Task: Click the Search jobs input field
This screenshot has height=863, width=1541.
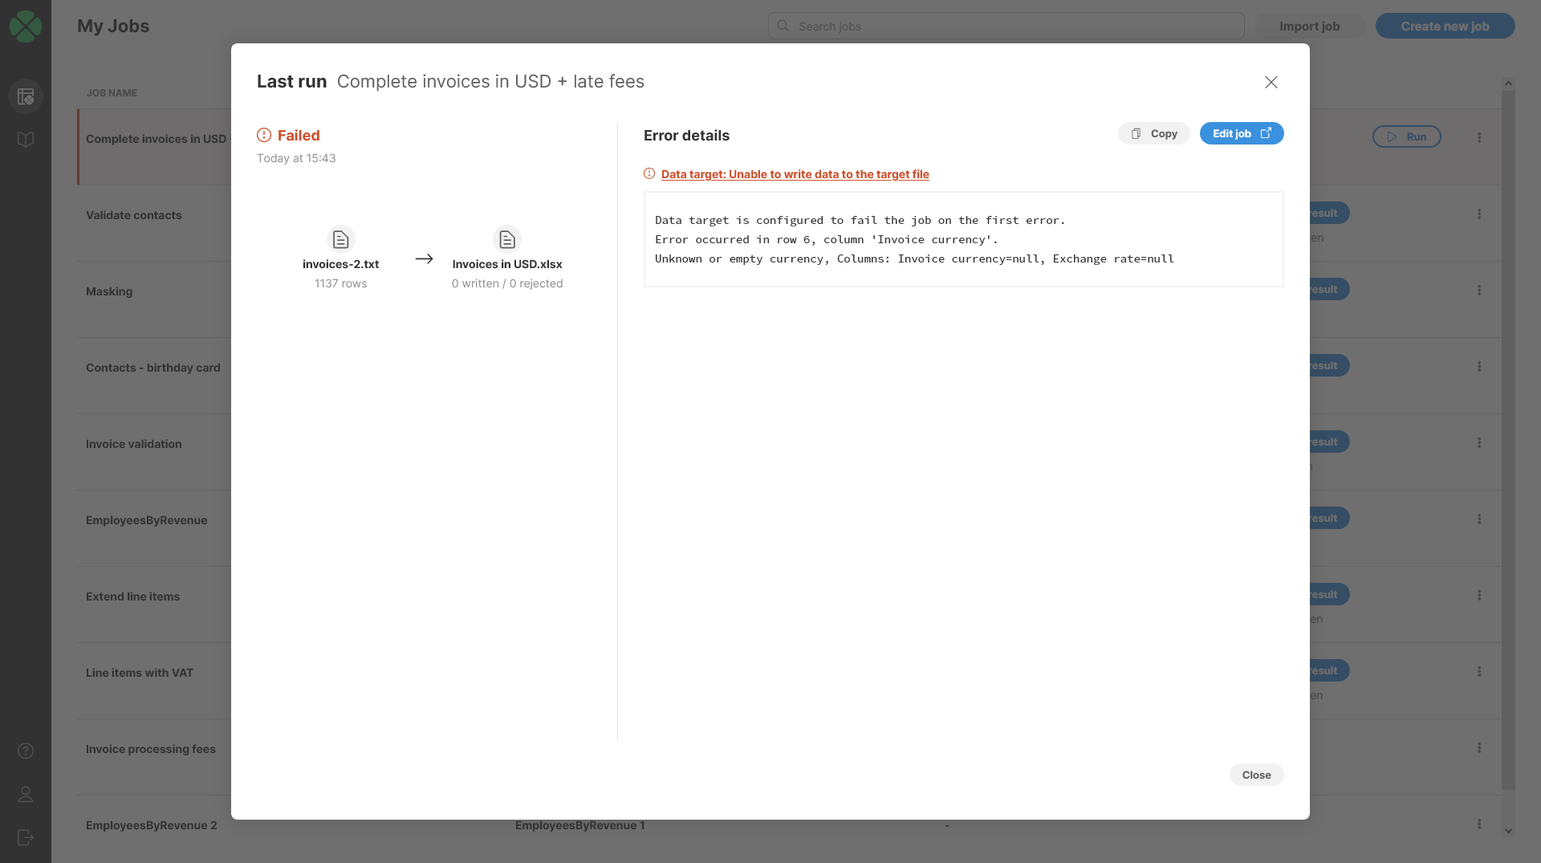Action: (1006, 26)
